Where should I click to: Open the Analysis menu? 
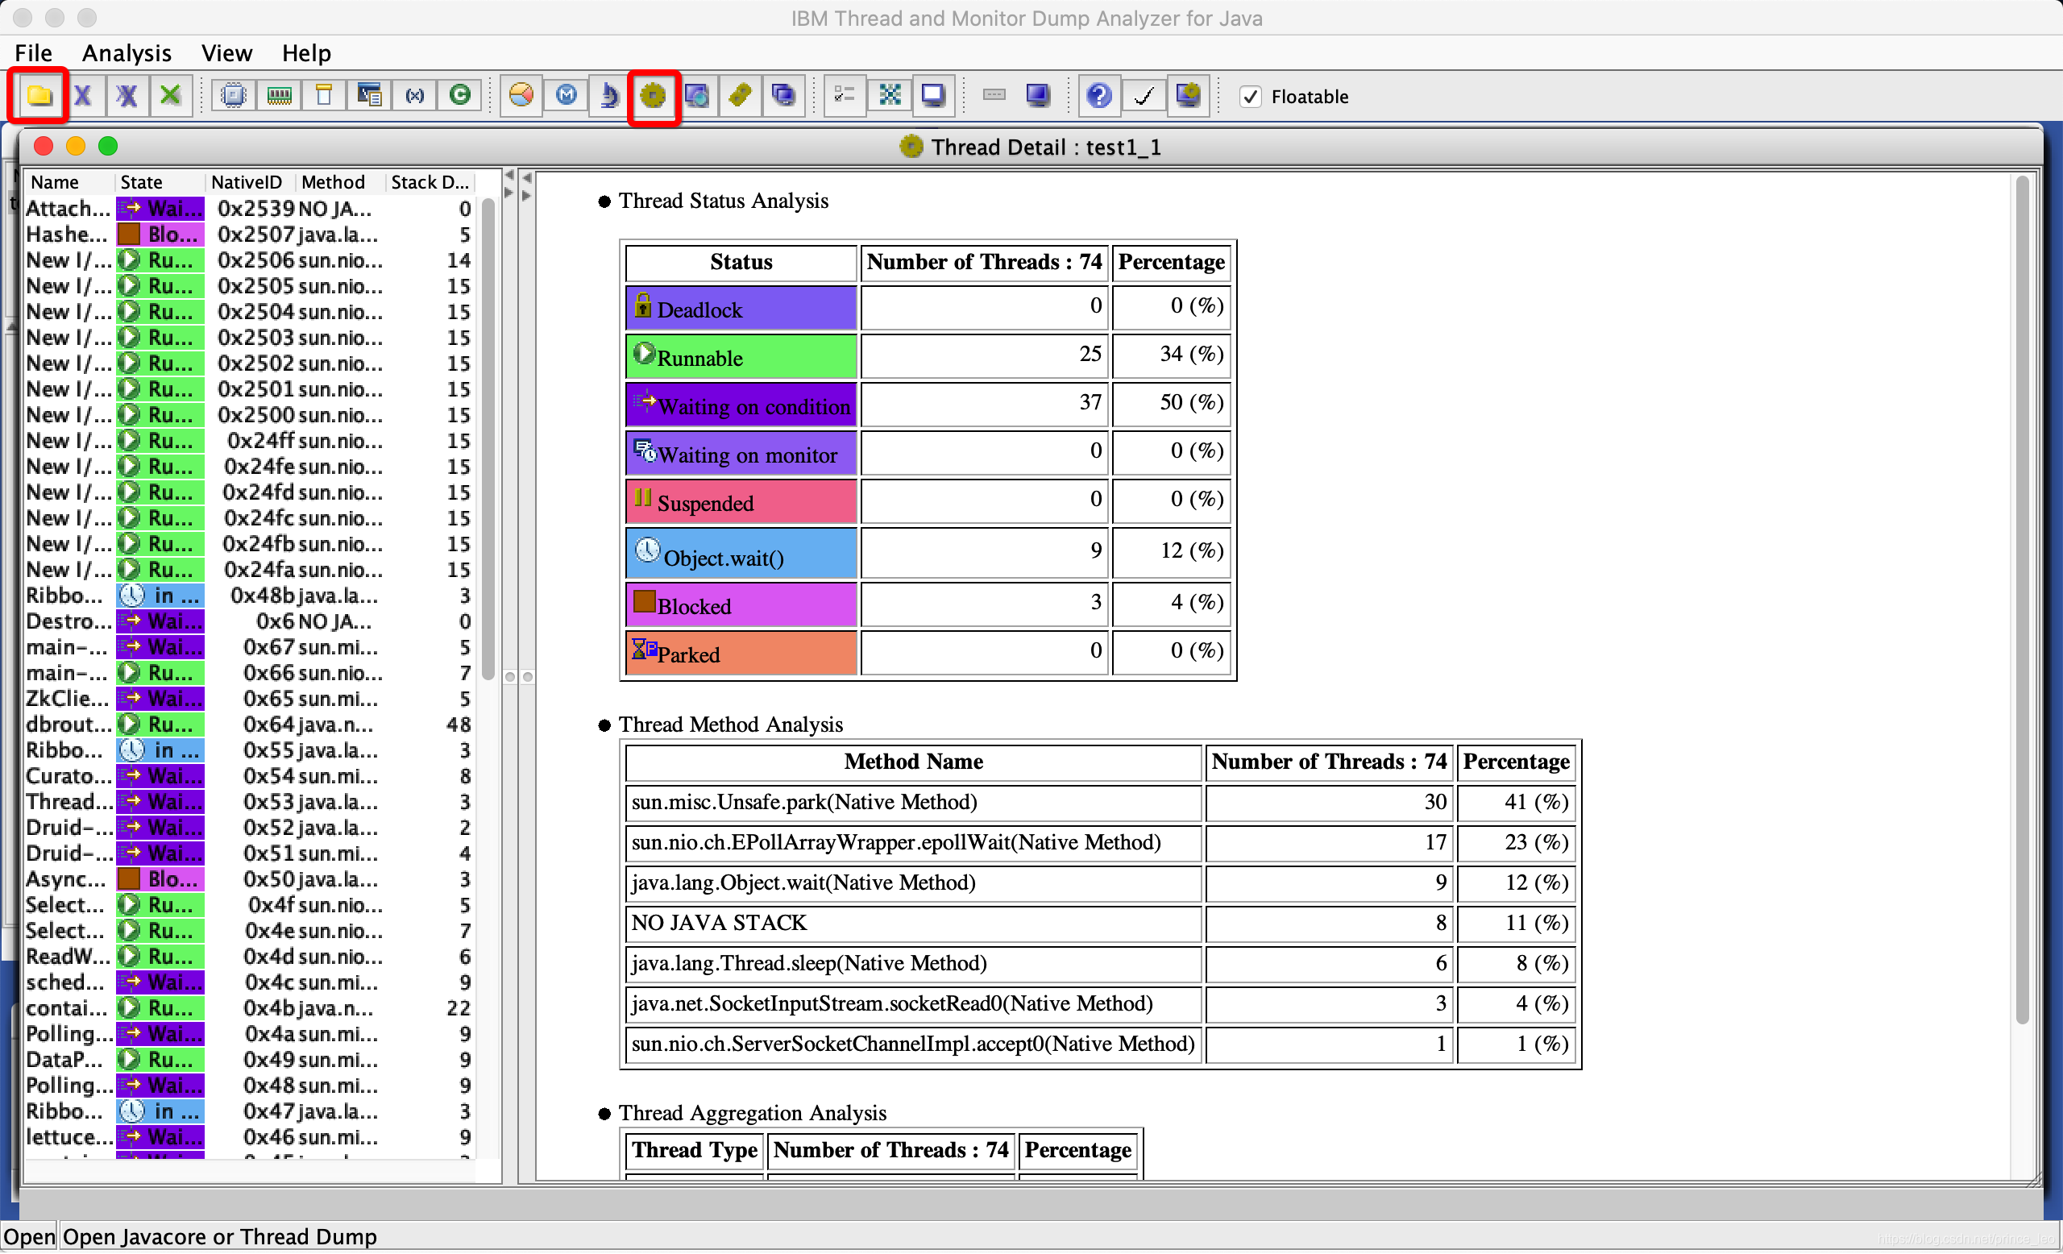point(127,52)
